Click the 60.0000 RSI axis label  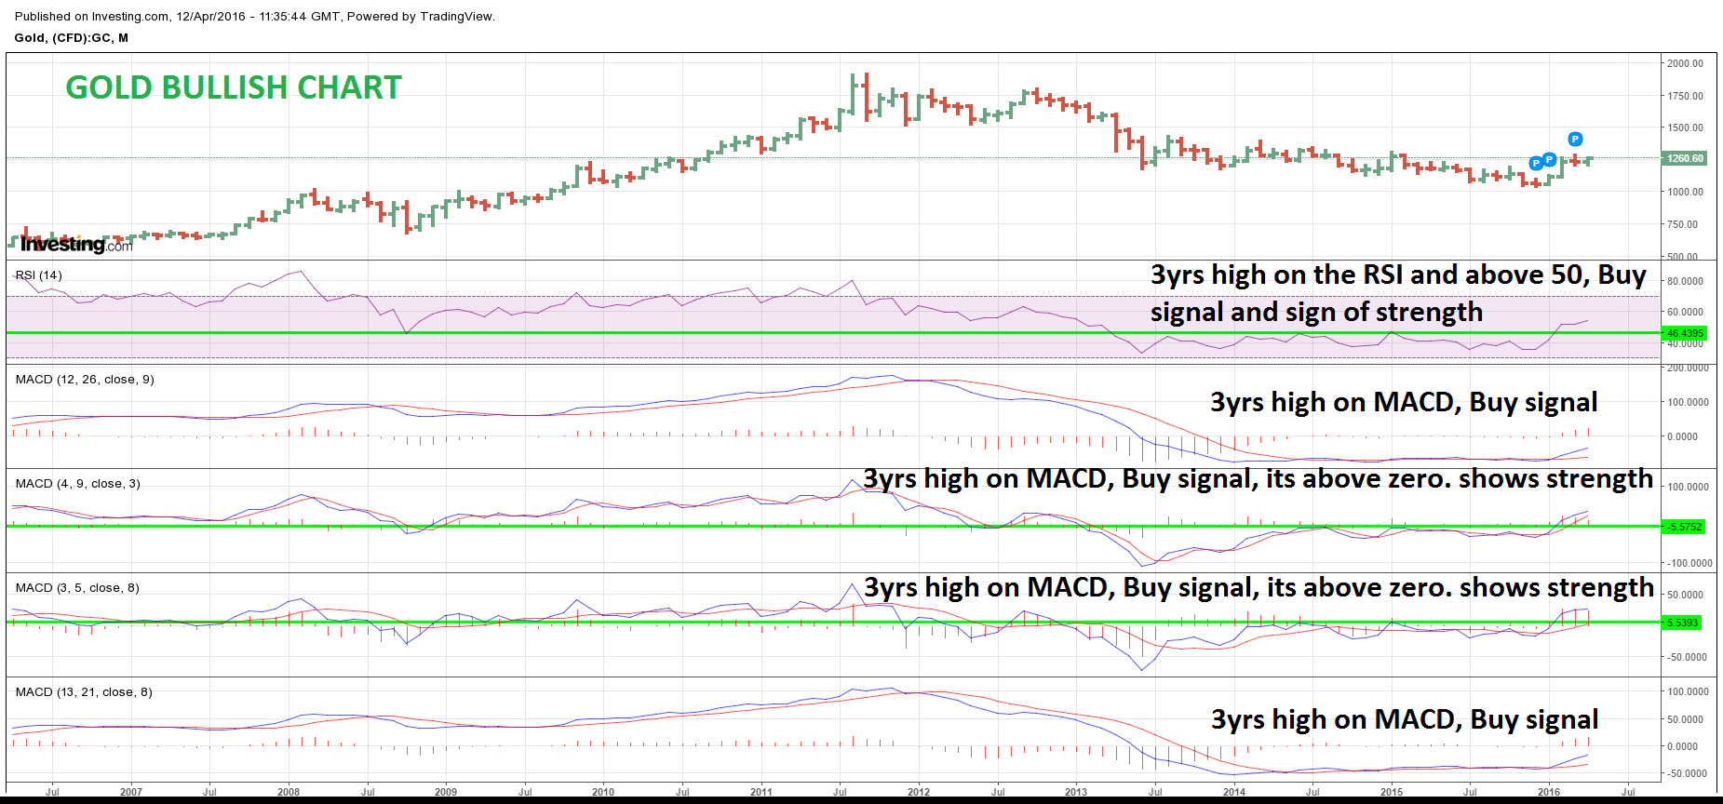pos(1685,312)
